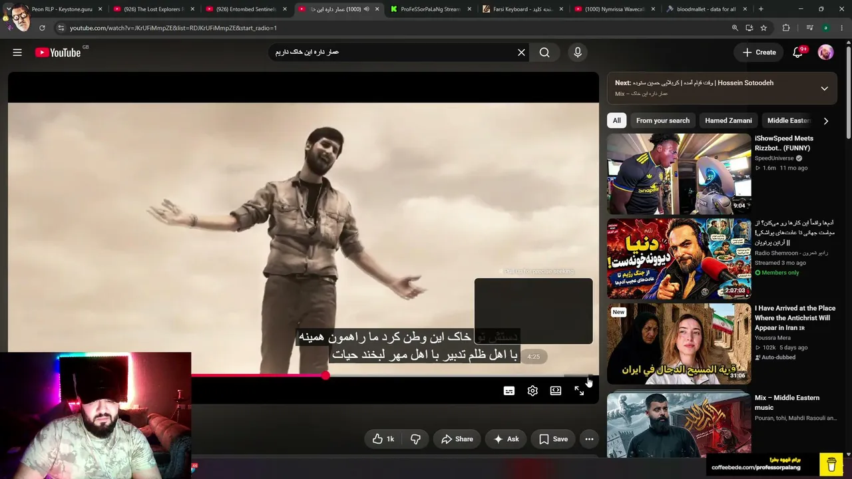The width and height of the screenshot is (852, 479).
Task: Open Chrome three-dot menu
Action: coord(842,28)
